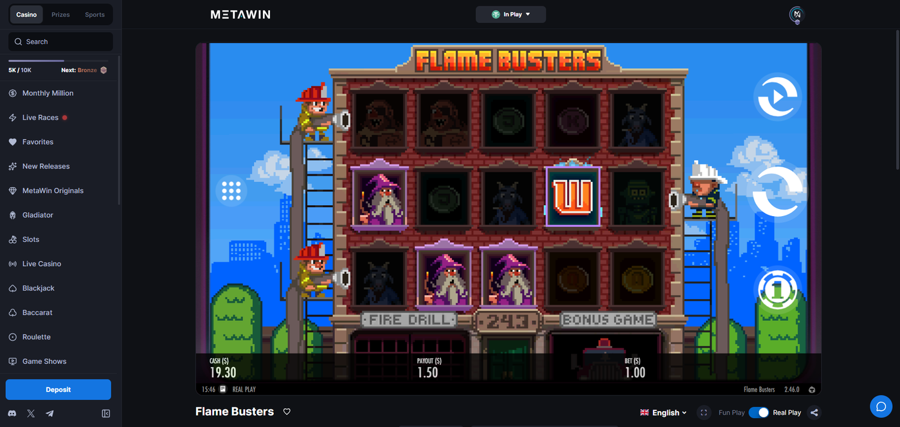The height and width of the screenshot is (427, 900).
Task: Toggle fullscreen mode icon
Action: point(704,413)
